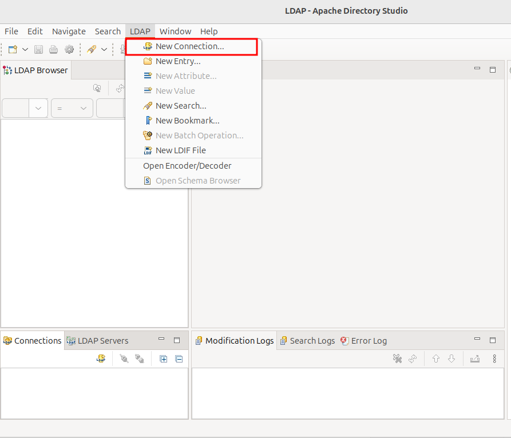
Task: Expand the search toolbar dropdown arrow
Action: pyautogui.click(x=104, y=50)
